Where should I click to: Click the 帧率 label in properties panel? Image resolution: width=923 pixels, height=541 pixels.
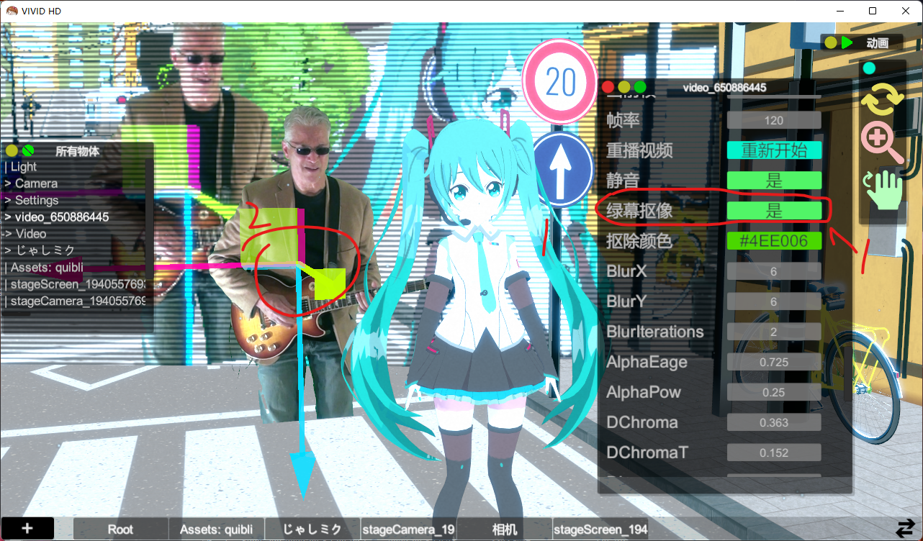[x=623, y=120]
